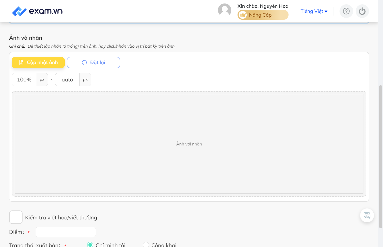Viewport: 383px width, 247px height.
Task: Click the help question mark icon
Action: [346, 11]
